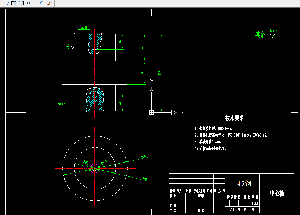Click the roughness triangle on shaft's left side

(71, 48)
